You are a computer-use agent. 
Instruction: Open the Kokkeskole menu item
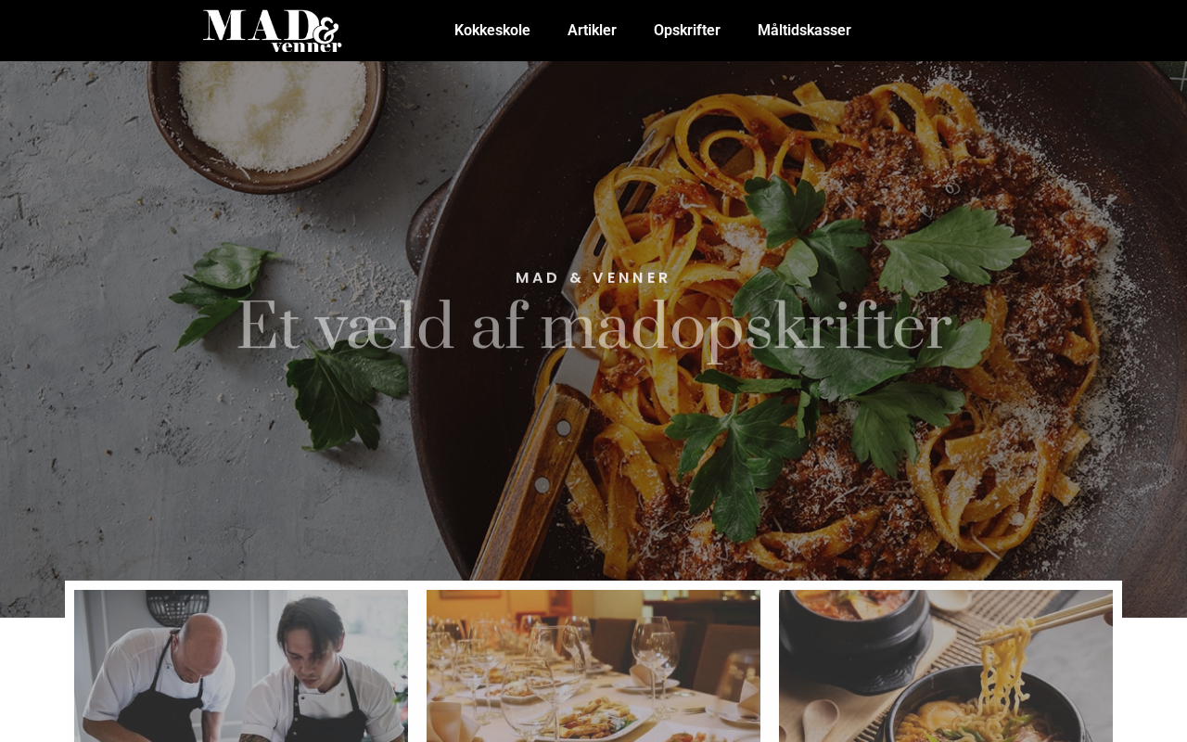click(x=492, y=31)
